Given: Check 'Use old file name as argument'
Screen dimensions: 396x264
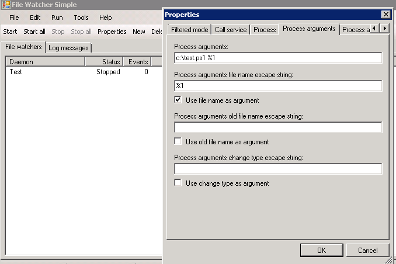Looking at the screenshot, I should 178,141.
